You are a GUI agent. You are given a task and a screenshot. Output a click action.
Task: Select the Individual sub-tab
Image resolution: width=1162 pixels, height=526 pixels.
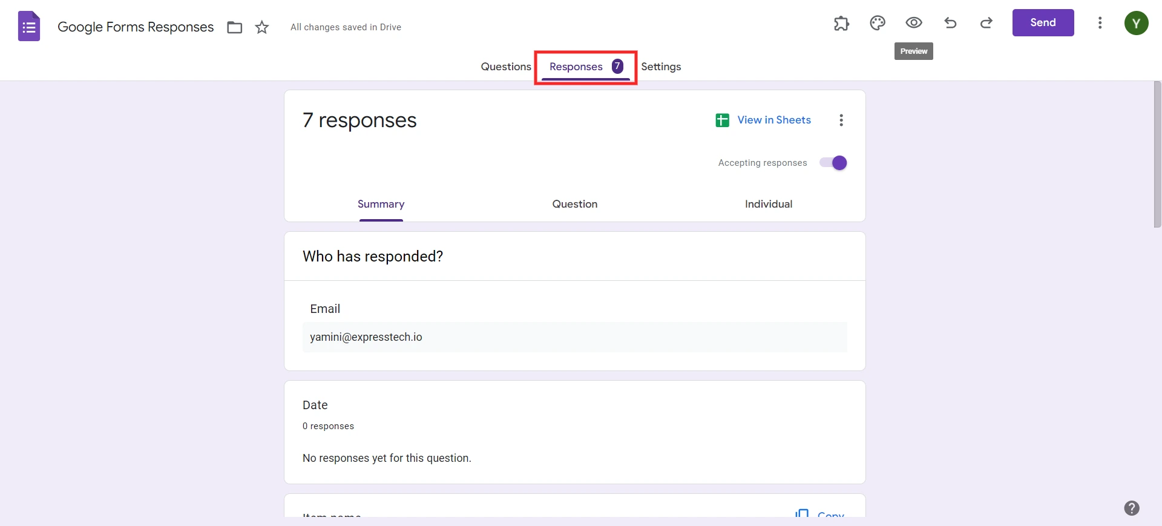(769, 204)
